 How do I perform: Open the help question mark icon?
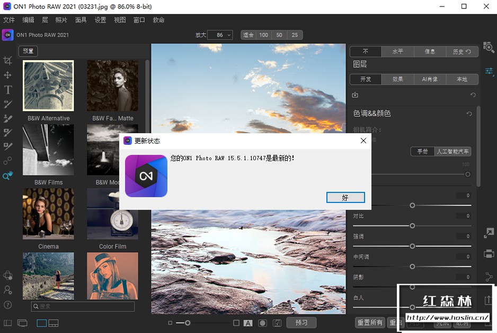click(x=7, y=304)
